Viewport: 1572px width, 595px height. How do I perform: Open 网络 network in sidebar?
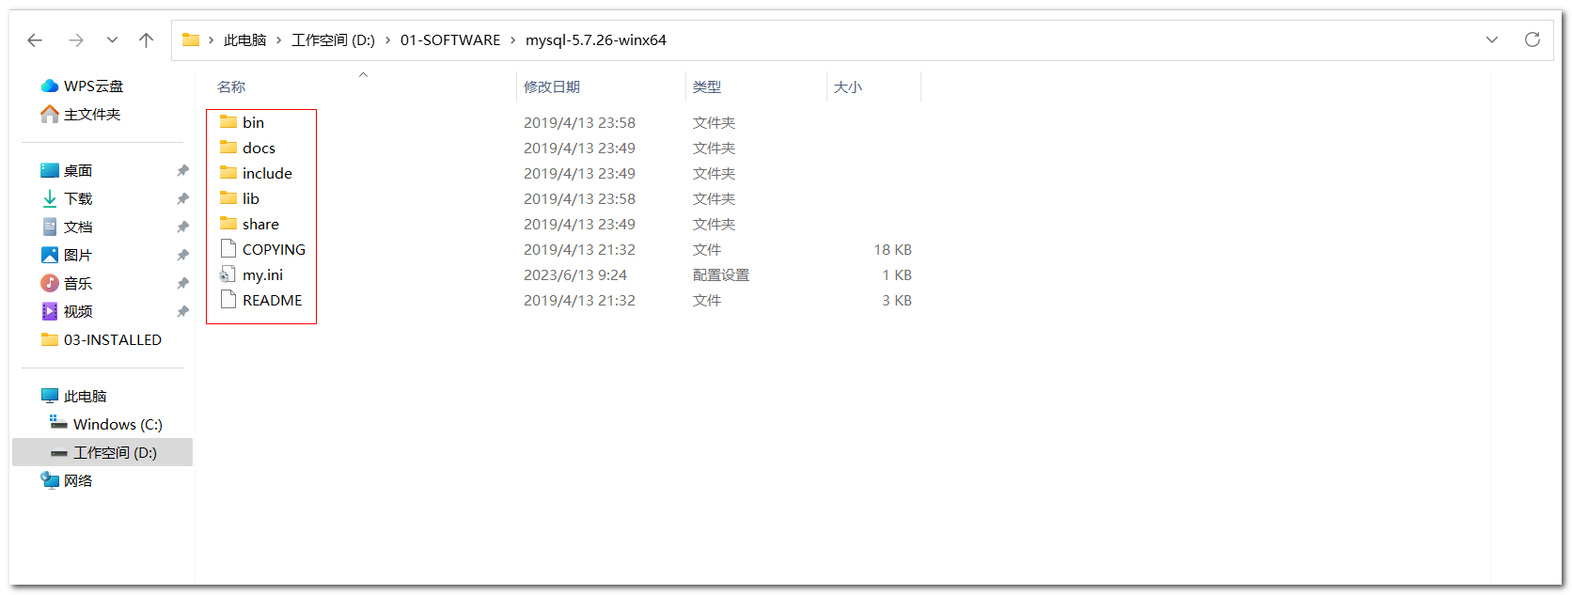[67, 480]
